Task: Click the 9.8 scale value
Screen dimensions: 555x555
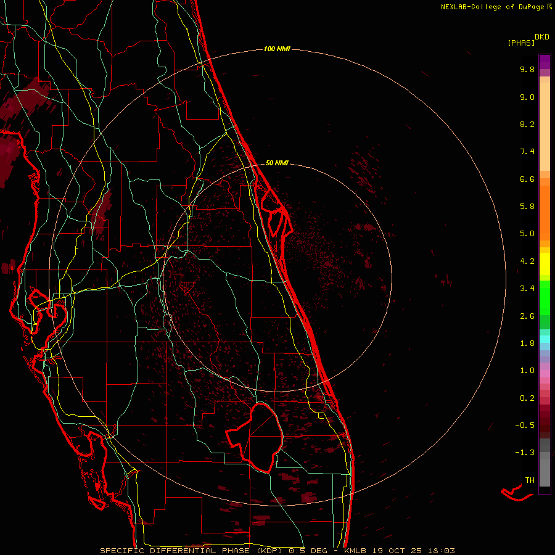Action: 527,69
